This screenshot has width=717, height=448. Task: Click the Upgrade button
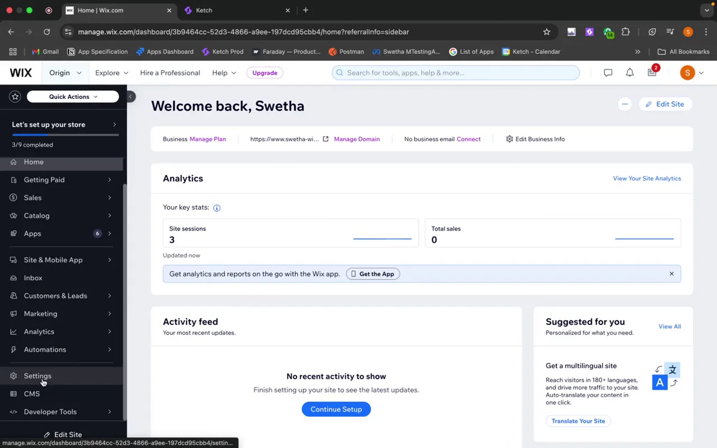[264, 73]
